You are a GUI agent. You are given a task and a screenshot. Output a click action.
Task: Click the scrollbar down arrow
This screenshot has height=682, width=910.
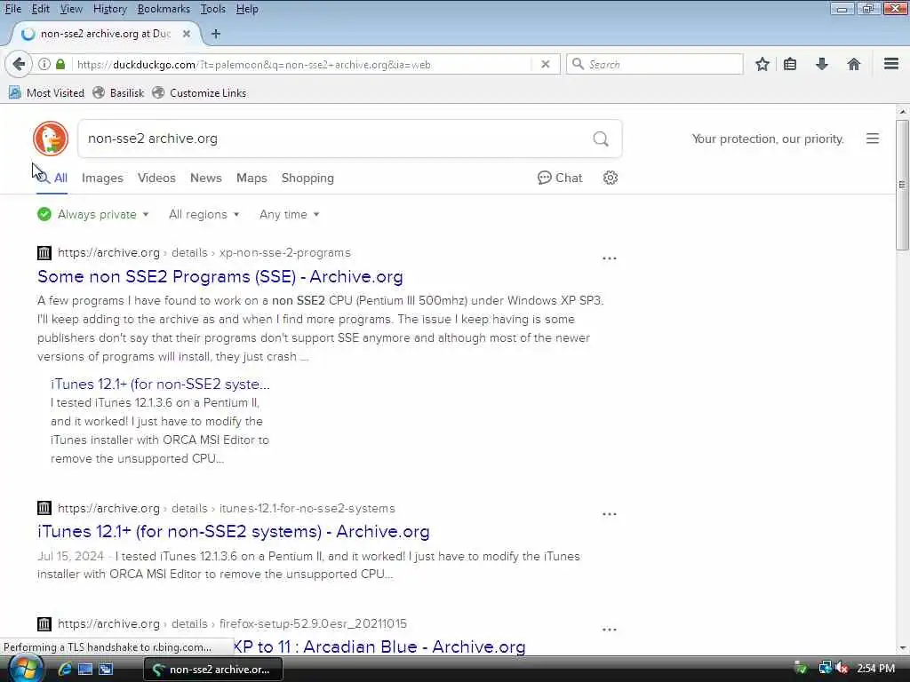pos(902,648)
